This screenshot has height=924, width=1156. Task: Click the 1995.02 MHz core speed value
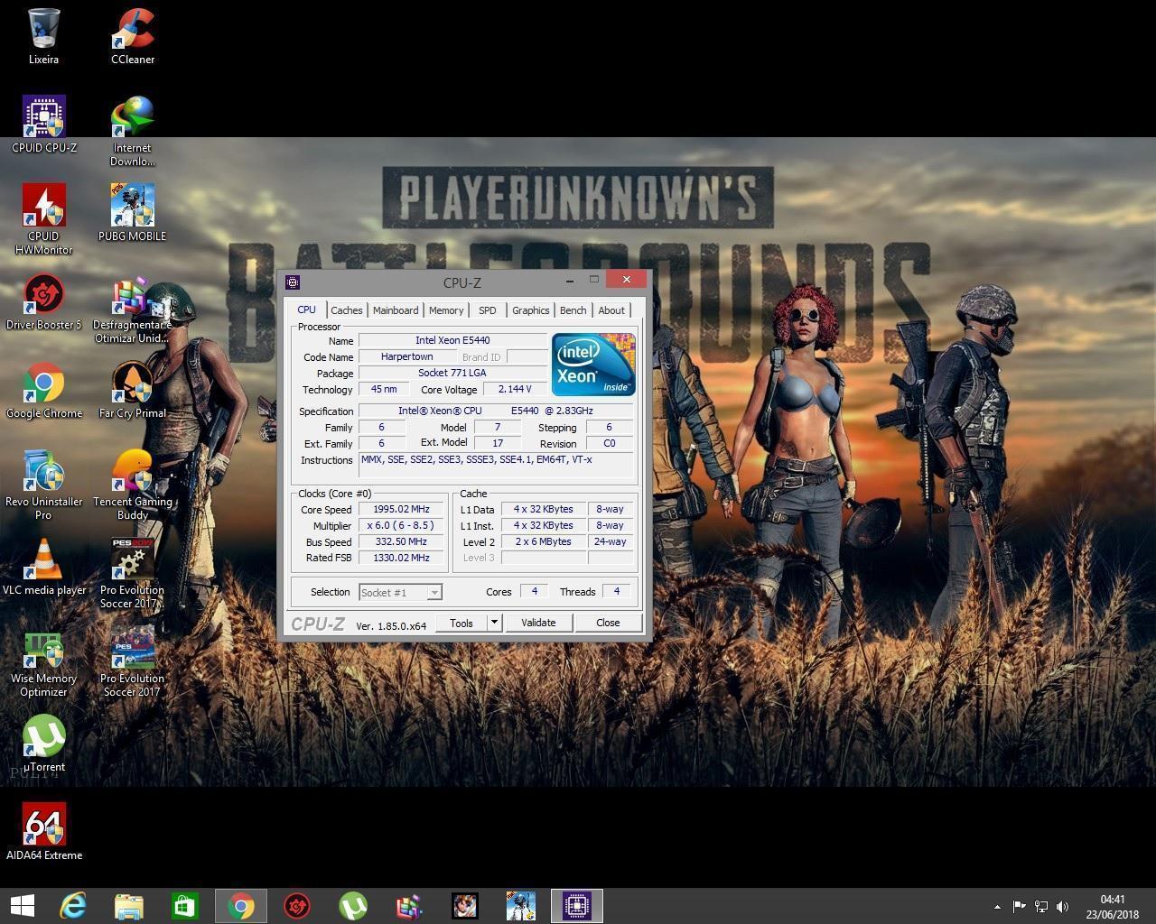click(x=401, y=509)
